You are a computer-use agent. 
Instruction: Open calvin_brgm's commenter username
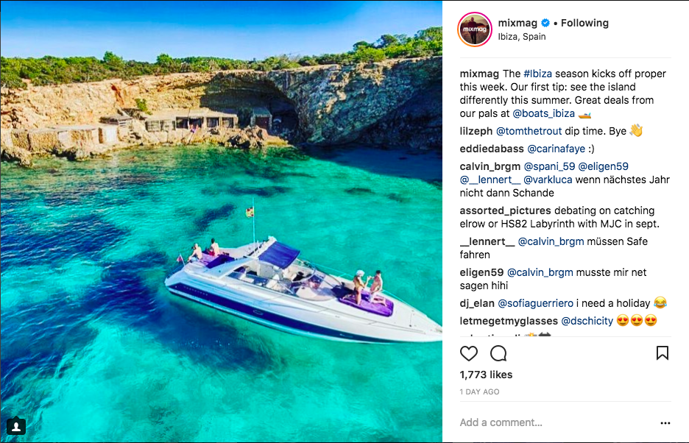click(x=490, y=166)
